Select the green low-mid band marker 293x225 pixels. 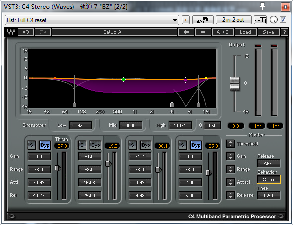[x=123, y=79]
